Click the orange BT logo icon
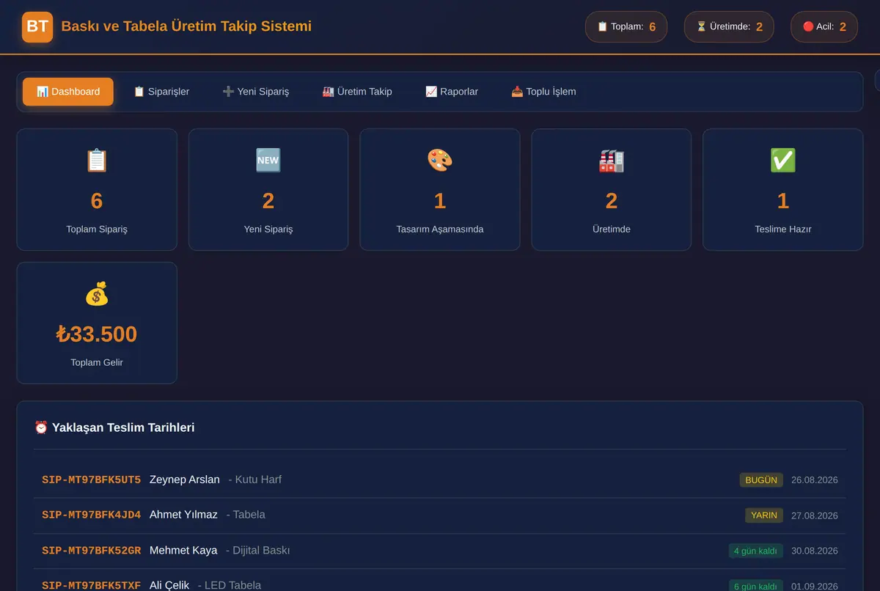 (x=37, y=27)
